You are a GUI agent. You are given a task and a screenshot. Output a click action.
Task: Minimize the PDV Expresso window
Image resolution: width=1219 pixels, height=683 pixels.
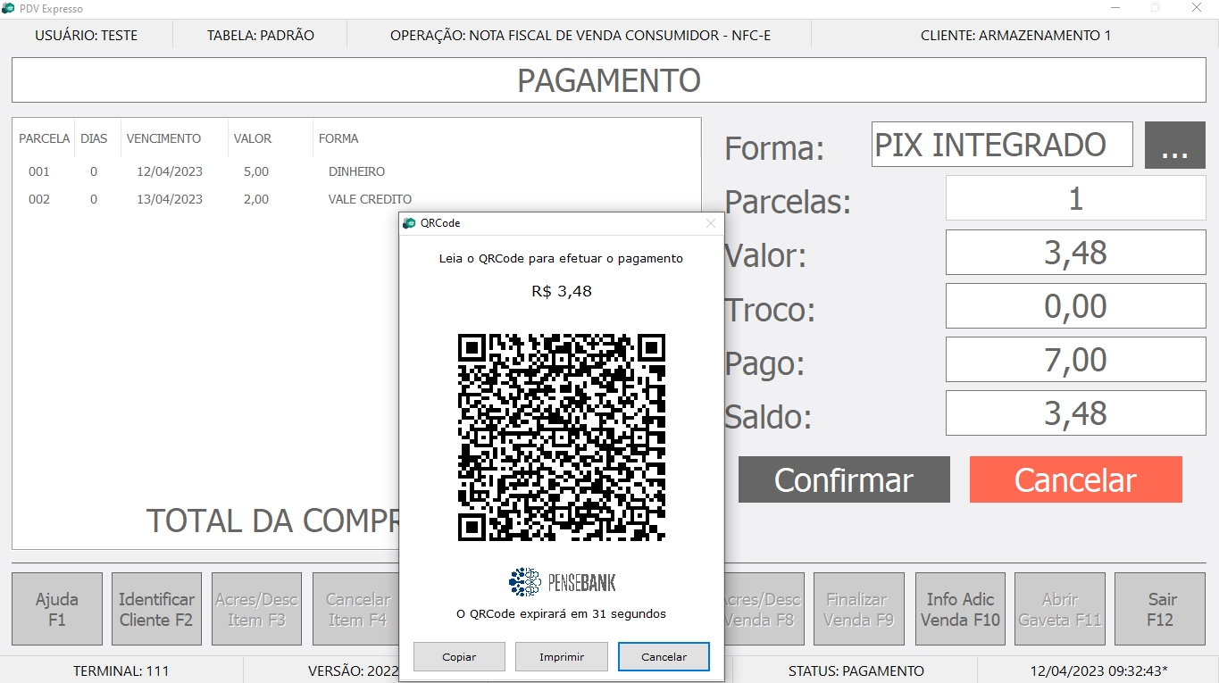1115,8
